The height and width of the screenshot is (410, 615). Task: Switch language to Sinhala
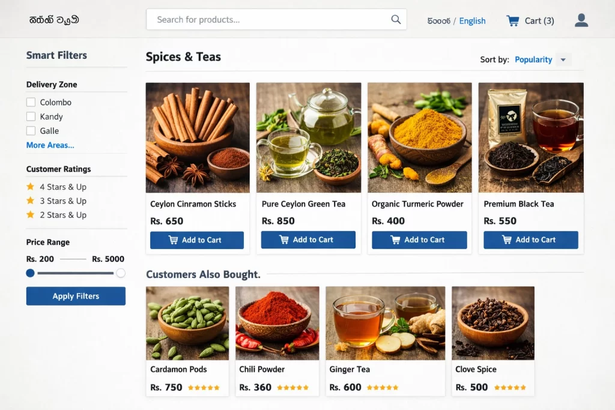[x=438, y=21]
